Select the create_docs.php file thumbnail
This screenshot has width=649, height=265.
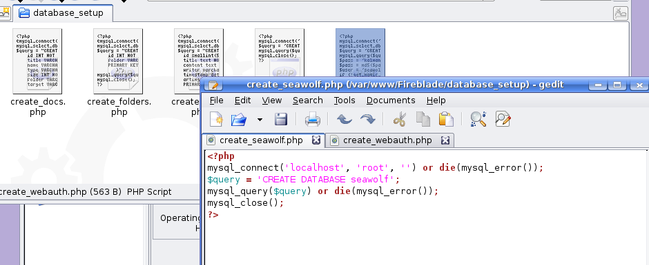coord(37,61)
